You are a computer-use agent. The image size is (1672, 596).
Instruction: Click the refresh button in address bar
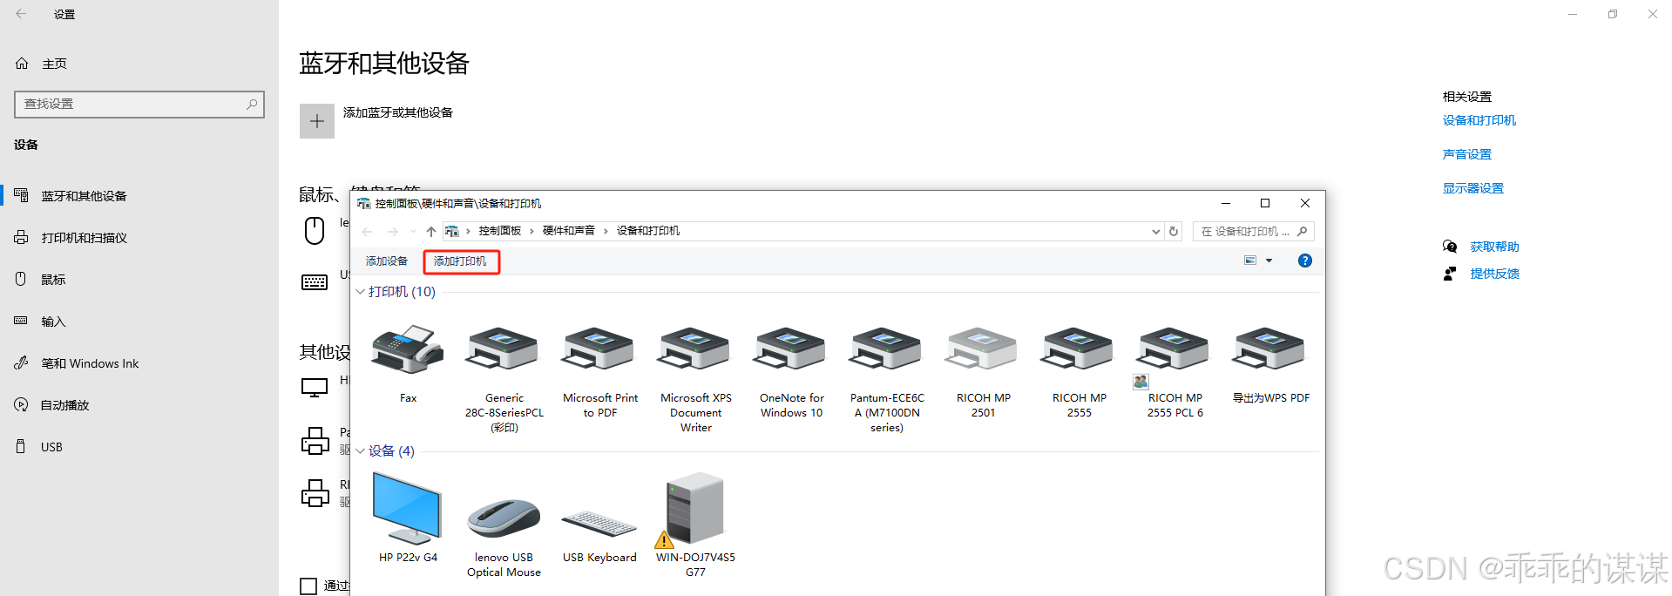pos(1174,231)
